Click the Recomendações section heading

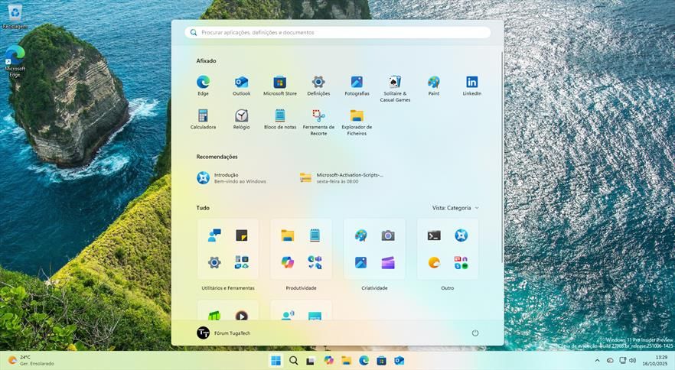coord(217,157)
